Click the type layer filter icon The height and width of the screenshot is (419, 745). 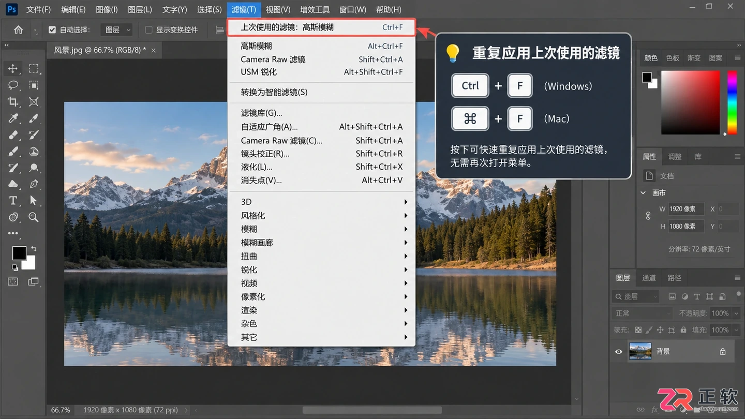pyautogui.click(x=697, y=296)
